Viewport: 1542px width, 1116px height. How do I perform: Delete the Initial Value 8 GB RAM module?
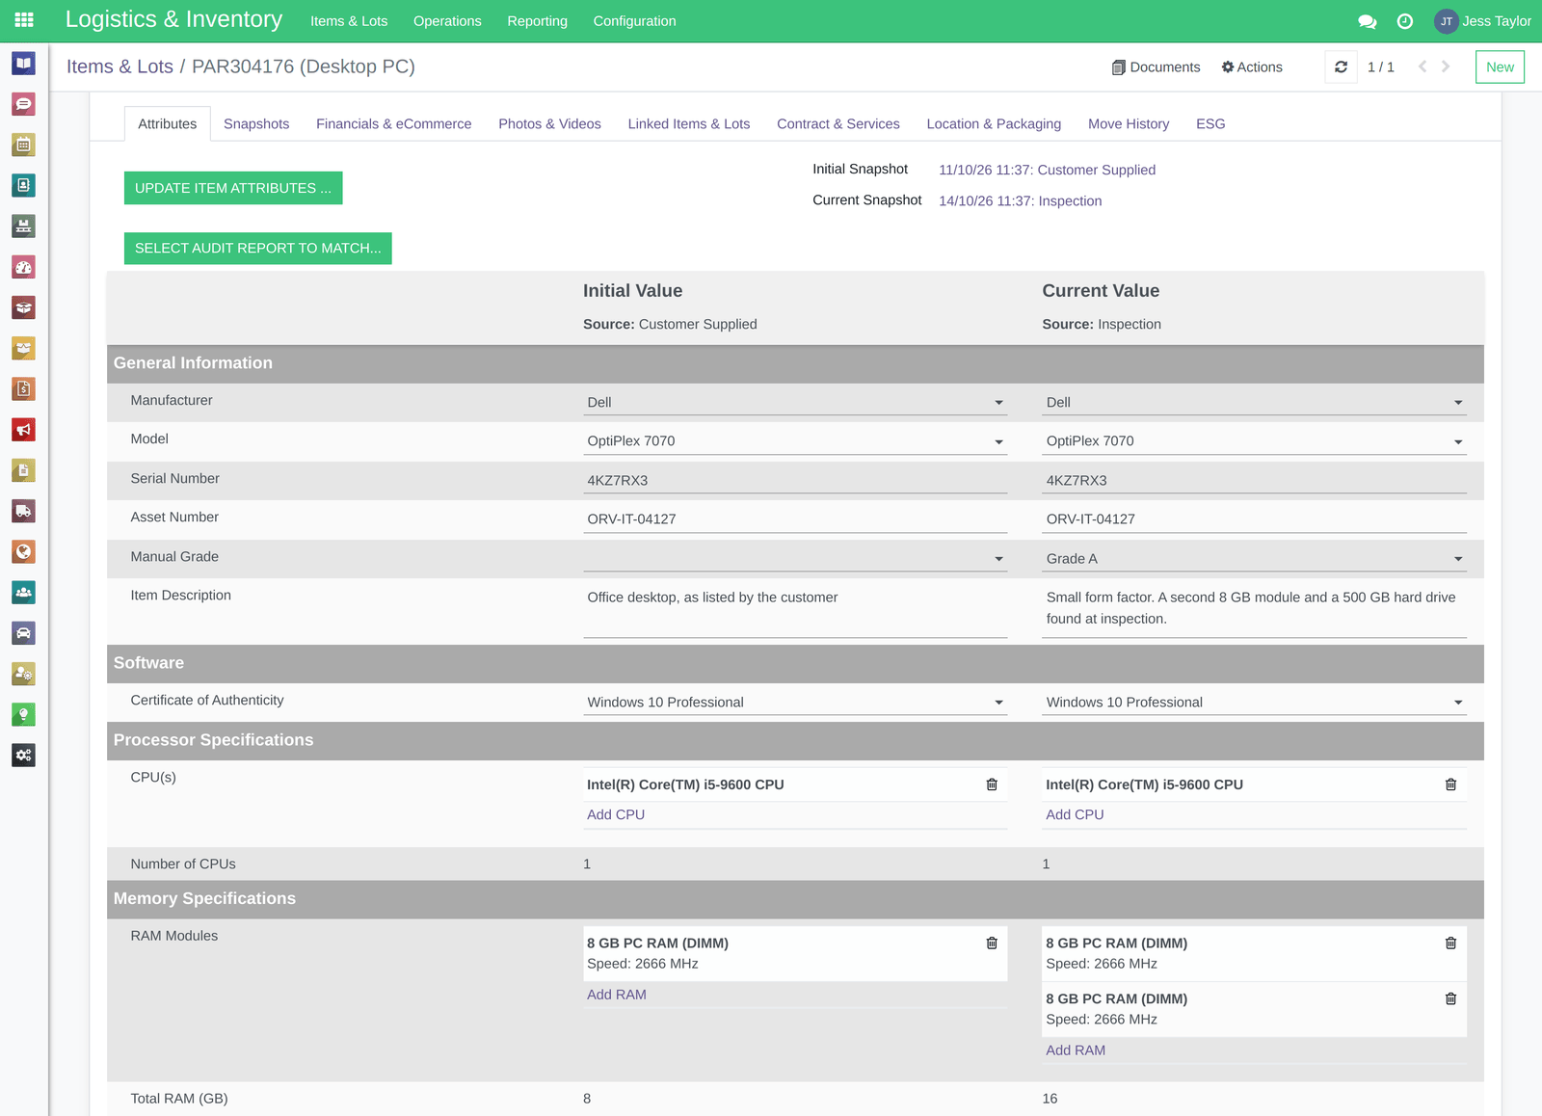pos(992,943)
